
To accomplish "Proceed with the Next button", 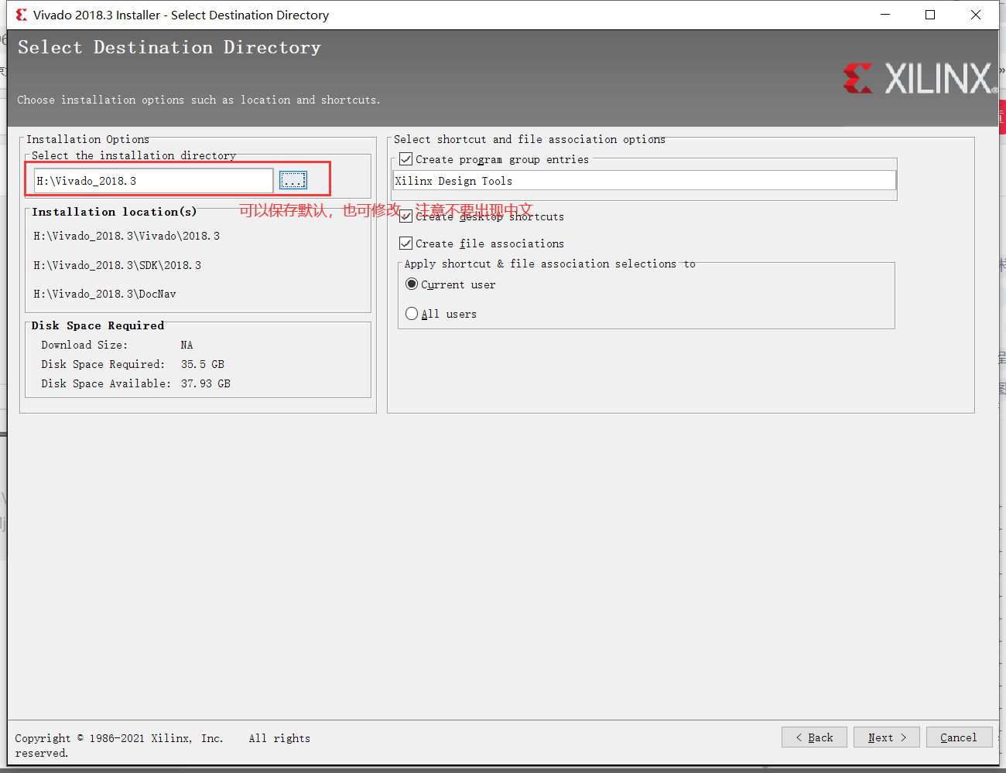I will click(x=886, y=737).
